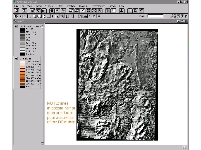Click the context Help arrow-question icon
Image resolution: width=201 pixels, height=150 pixels.
[x=141, y=11]
